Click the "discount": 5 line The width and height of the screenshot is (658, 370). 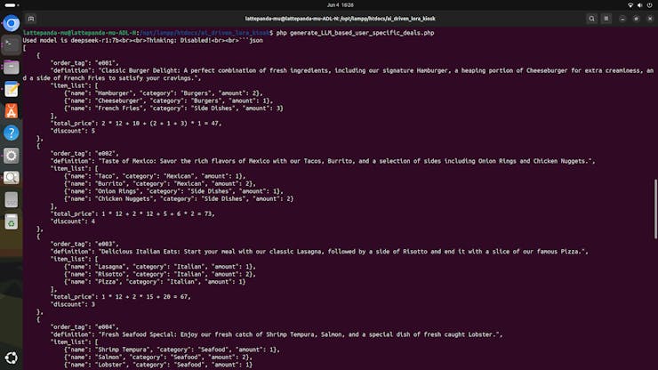73,131
